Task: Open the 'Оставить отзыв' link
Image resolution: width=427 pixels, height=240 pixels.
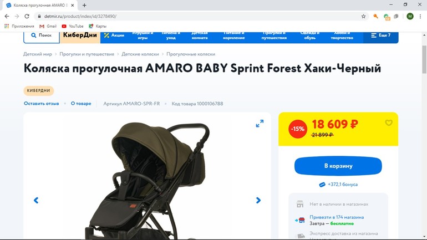Action: click(42, 104)
